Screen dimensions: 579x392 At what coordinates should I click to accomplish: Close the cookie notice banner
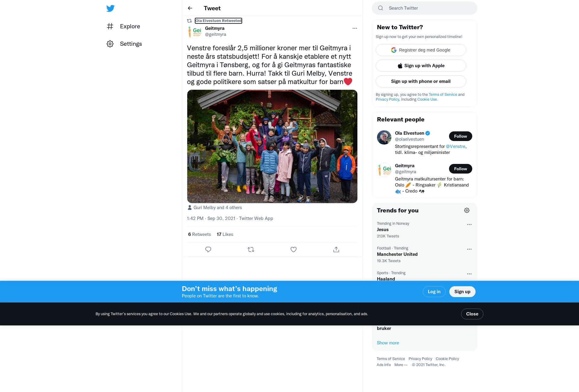(472, 314)
